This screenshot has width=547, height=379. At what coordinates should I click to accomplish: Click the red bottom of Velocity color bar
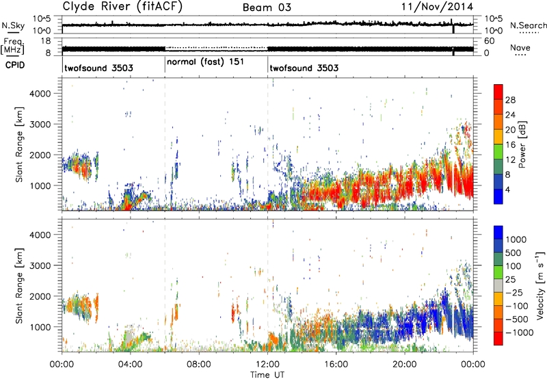coord(498,338)
